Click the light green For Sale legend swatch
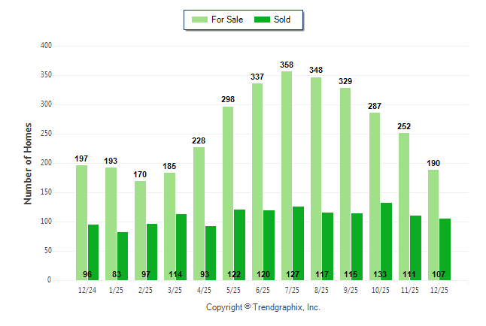Image resolution: width=486 pixels, height=326 pixels. click(x=202, y=20)
